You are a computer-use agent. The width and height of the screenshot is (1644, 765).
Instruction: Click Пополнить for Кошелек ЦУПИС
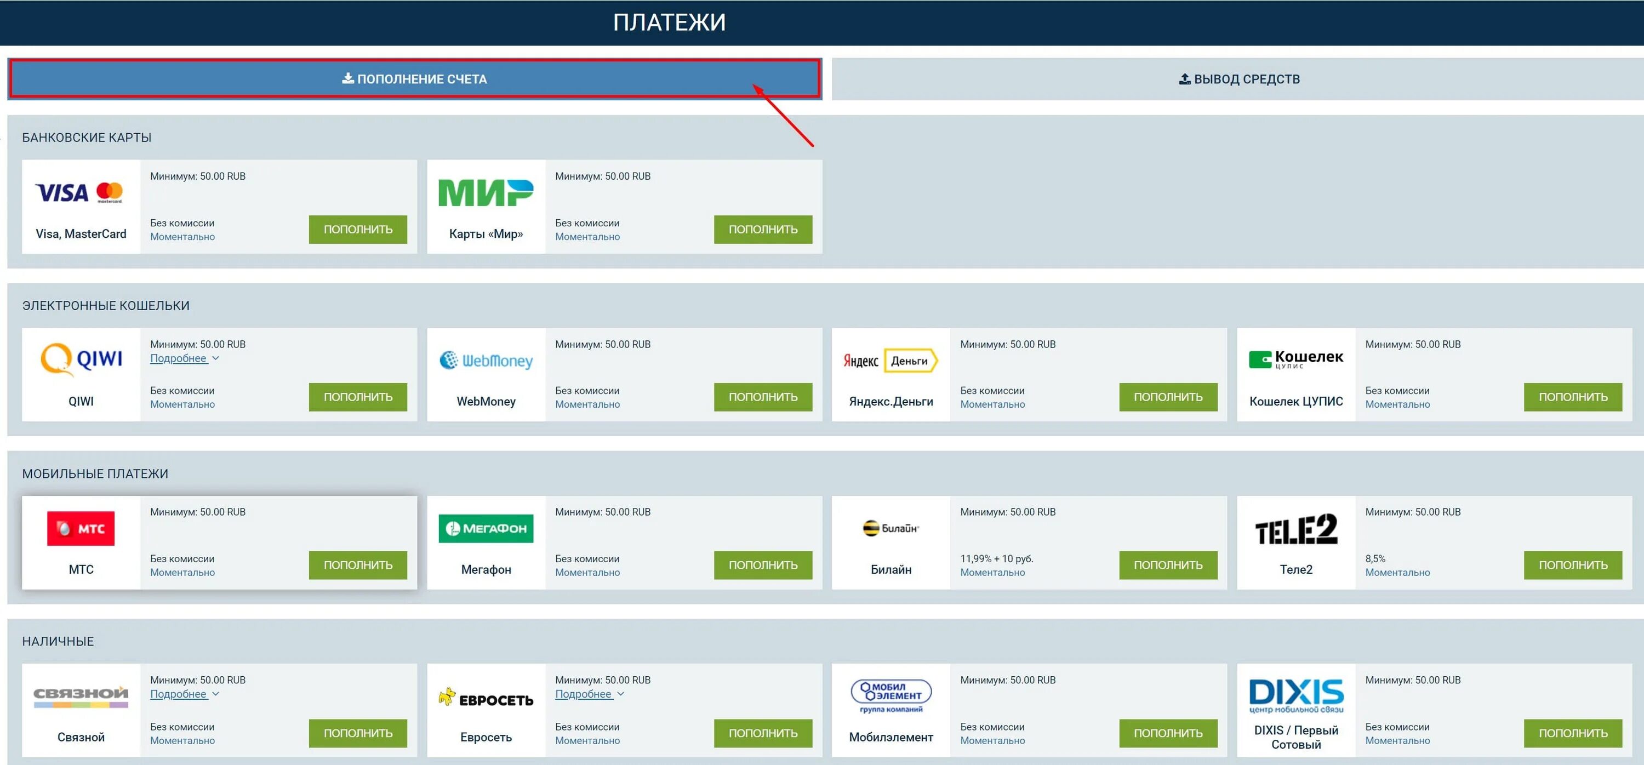[1573, 397]
